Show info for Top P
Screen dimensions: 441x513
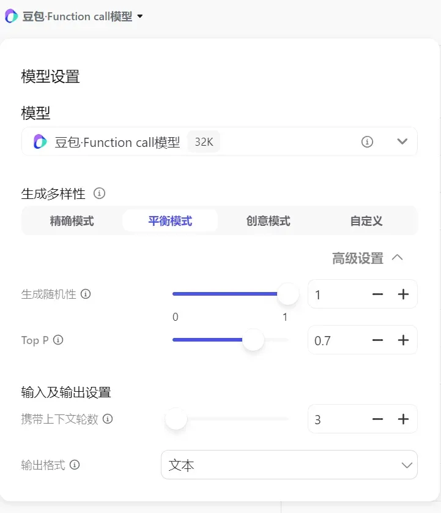tap(58, 340)
